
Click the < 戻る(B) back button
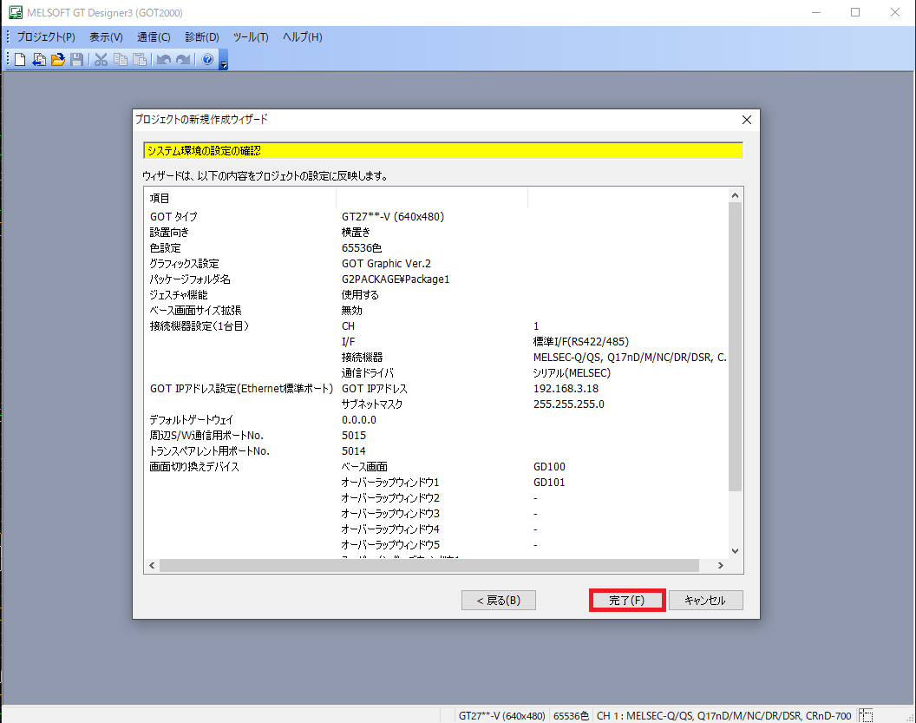pyautogui.click(x=498, y=601)
